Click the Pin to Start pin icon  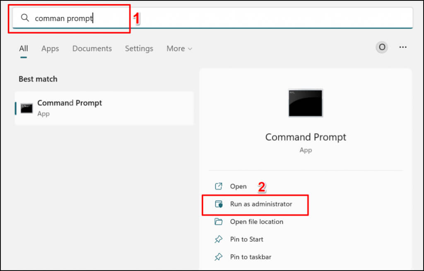pyautogui.click(x=219, y=239)
